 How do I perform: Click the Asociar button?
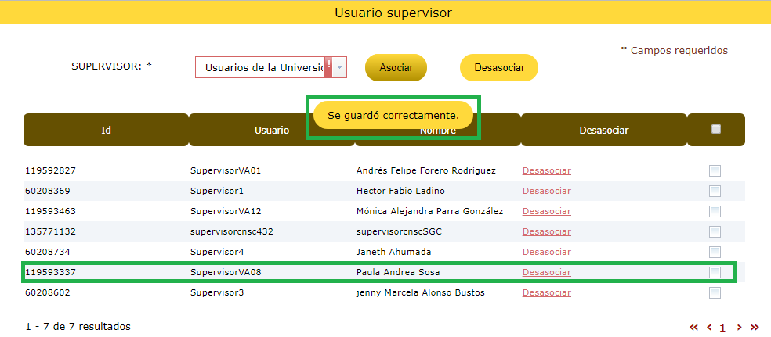396,68
